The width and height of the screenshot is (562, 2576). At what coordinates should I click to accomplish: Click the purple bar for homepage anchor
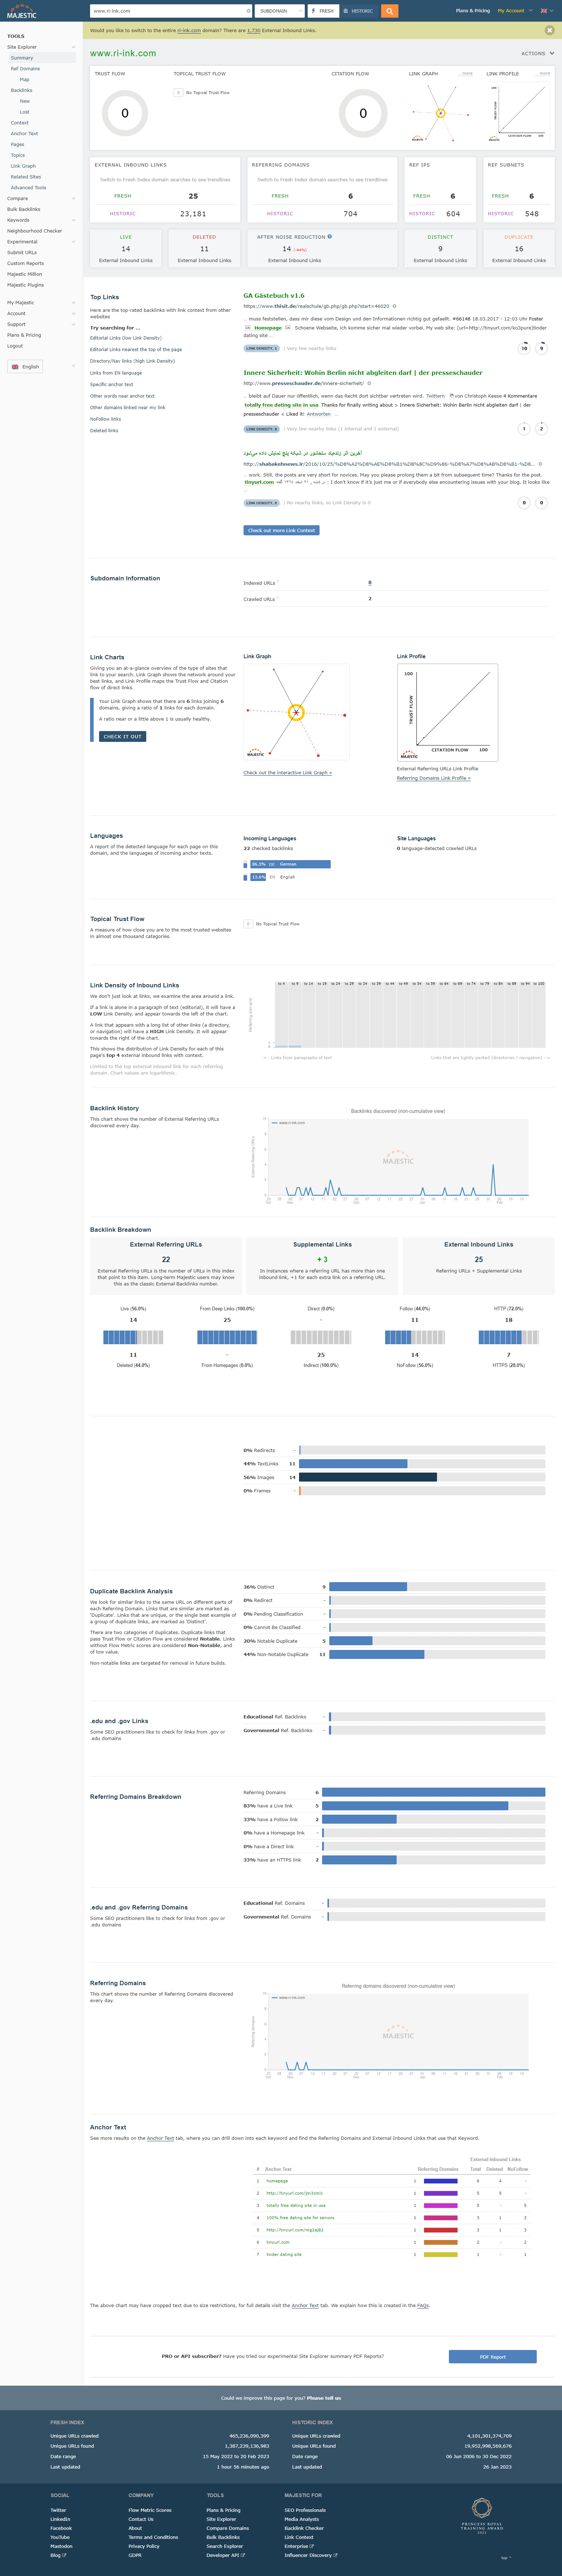[441, 2181]
